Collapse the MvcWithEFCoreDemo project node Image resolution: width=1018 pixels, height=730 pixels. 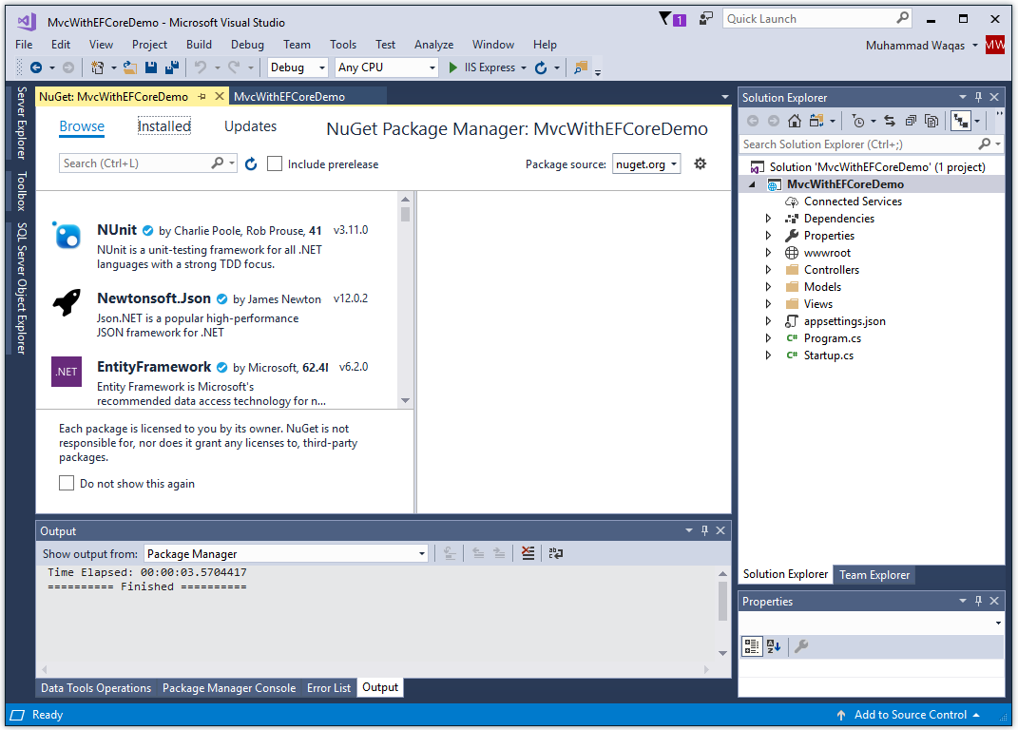[753, 184]
